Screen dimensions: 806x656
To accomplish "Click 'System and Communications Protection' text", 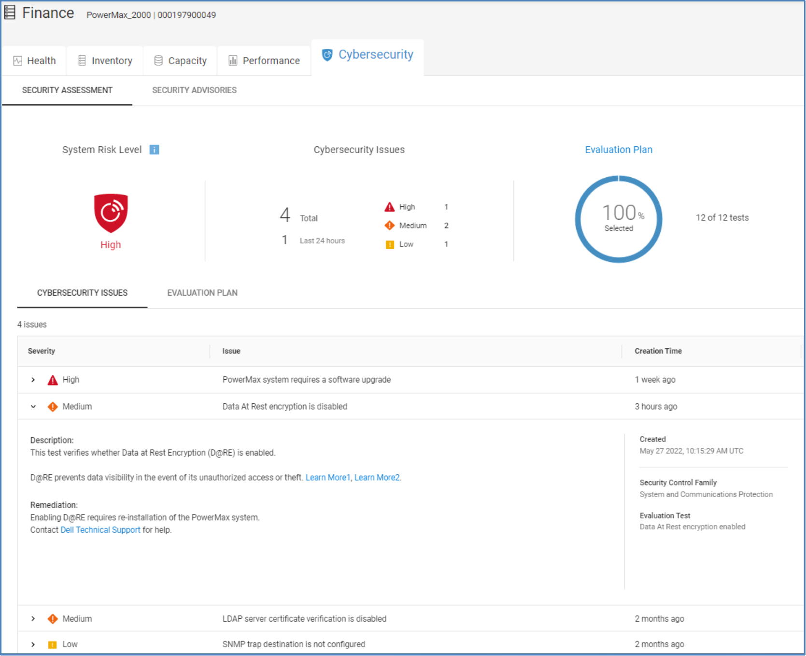I will point(706,495).
